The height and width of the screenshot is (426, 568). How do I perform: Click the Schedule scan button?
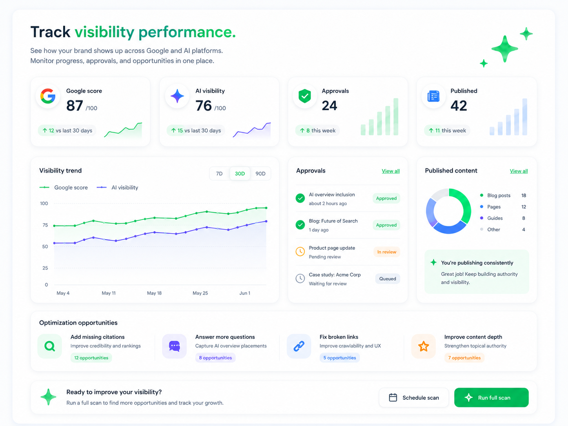pos(414,397)
